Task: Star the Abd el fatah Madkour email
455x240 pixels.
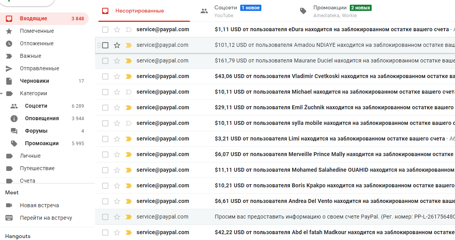Action: (x=117, y=233)
